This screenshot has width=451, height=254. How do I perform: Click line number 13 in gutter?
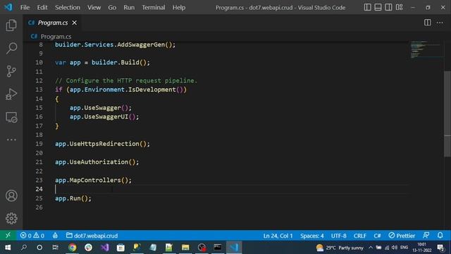(39, 90)
